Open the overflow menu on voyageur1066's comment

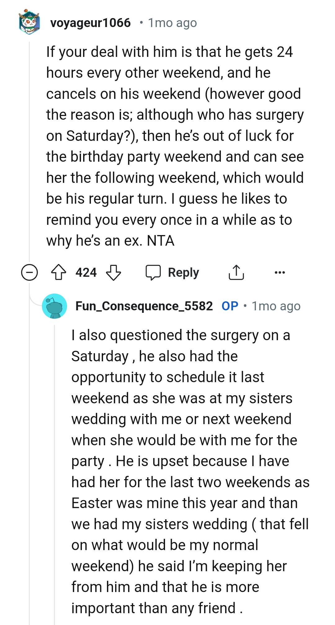[280, 272]
